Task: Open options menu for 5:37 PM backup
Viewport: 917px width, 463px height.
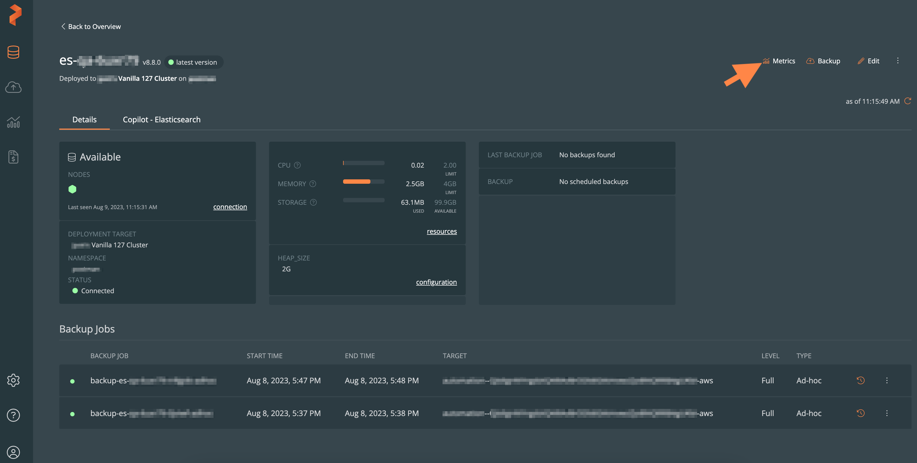Action: point(887,413)
